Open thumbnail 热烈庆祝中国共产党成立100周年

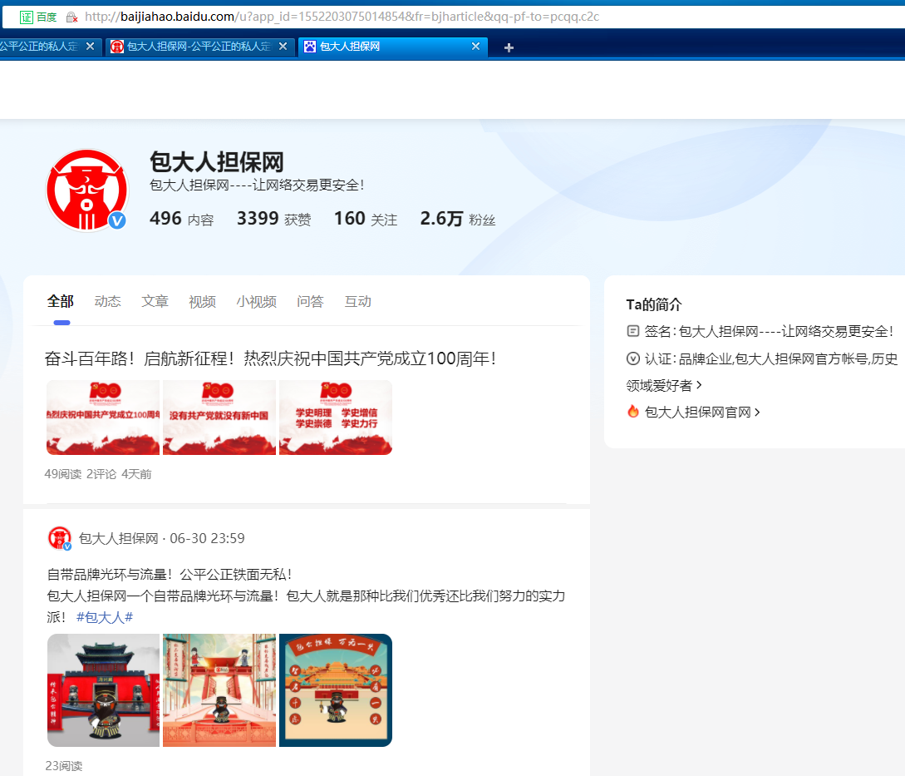[x=103, y=418]
